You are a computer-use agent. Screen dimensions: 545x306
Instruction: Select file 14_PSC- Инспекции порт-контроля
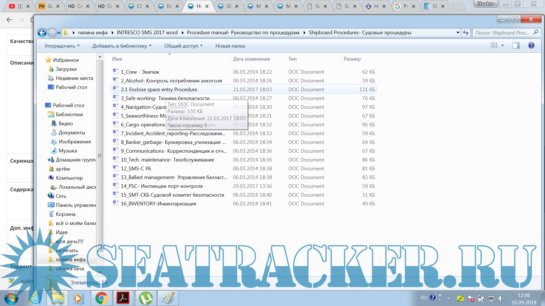pyautogui.click(x=162, y=186)
